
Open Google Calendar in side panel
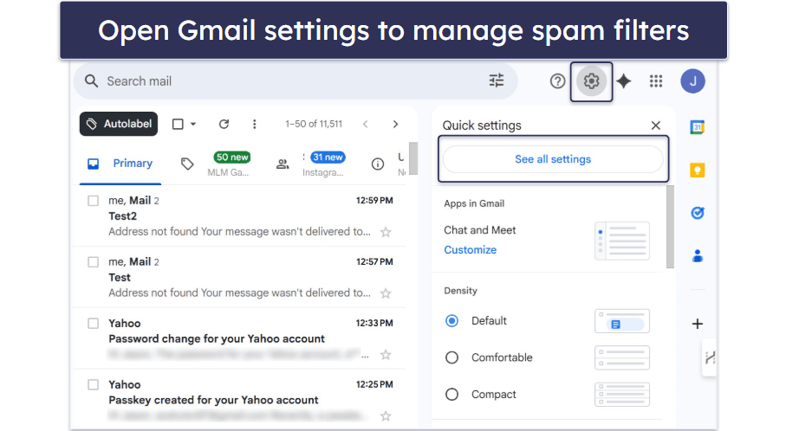[x=697, y=127]
